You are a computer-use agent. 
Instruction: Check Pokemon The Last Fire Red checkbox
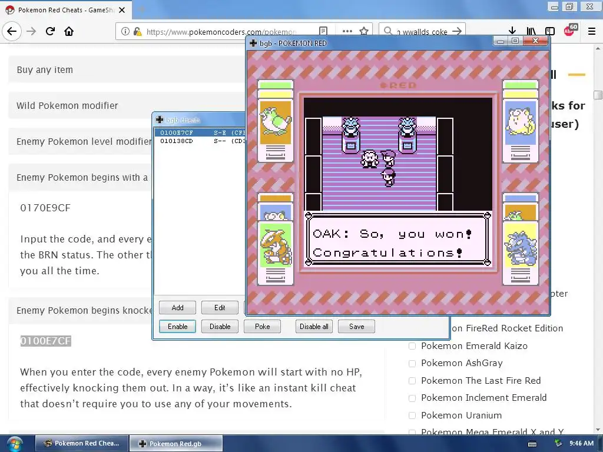(412, 381)
